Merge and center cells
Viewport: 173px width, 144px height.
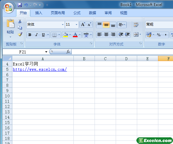tap(136, 35)
